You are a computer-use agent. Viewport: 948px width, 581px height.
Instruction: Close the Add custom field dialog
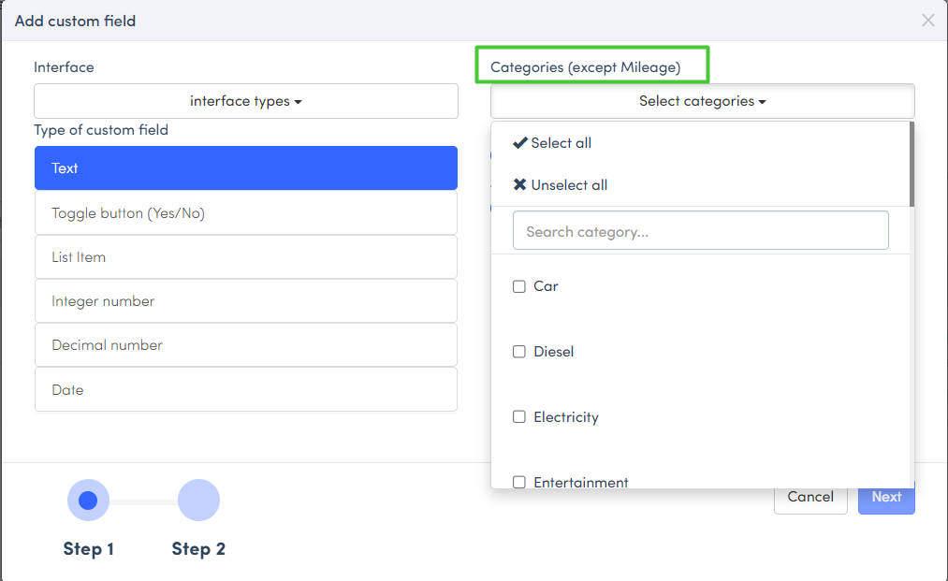click(927, 21)
